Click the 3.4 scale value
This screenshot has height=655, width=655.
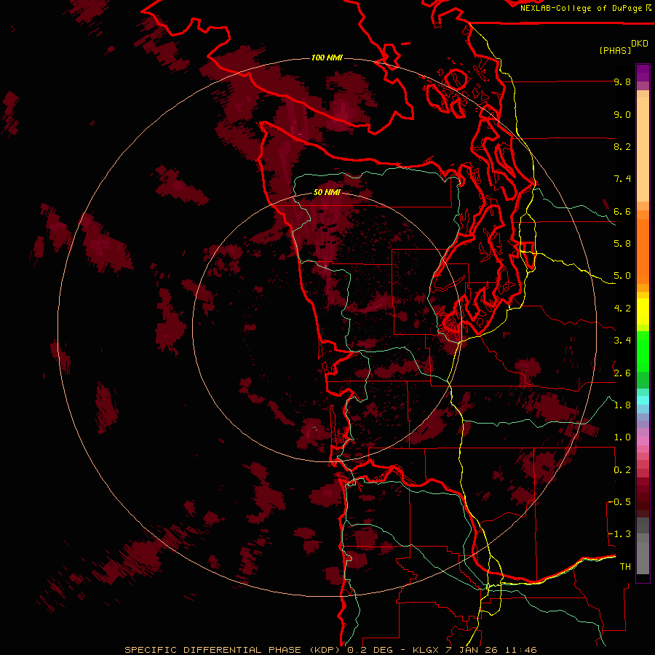[x=622, y=341]
